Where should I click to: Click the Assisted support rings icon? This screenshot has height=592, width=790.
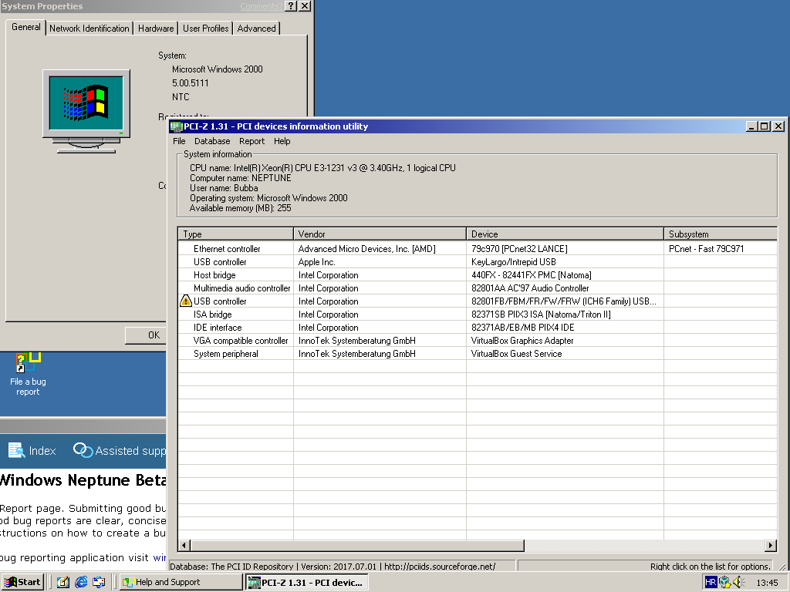coord(83,450)
